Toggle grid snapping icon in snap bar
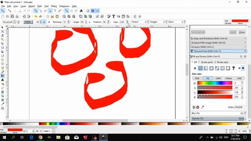This screenshot has height=141, width=251. [93, 11]
